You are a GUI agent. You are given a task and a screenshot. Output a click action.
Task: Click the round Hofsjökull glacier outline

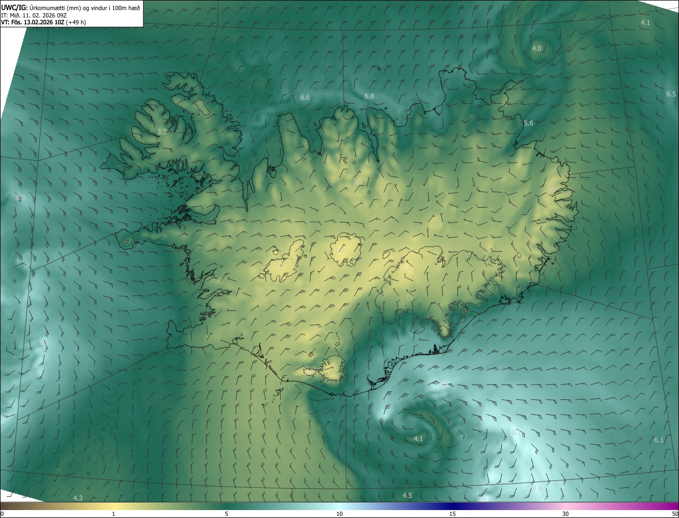[345, 249]
